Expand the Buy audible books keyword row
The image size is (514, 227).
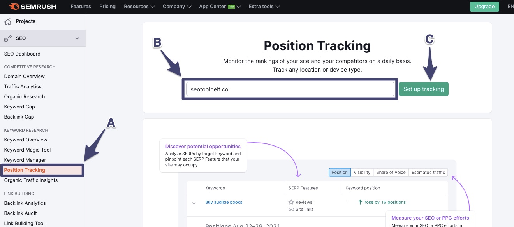click(x=194, y=202)
